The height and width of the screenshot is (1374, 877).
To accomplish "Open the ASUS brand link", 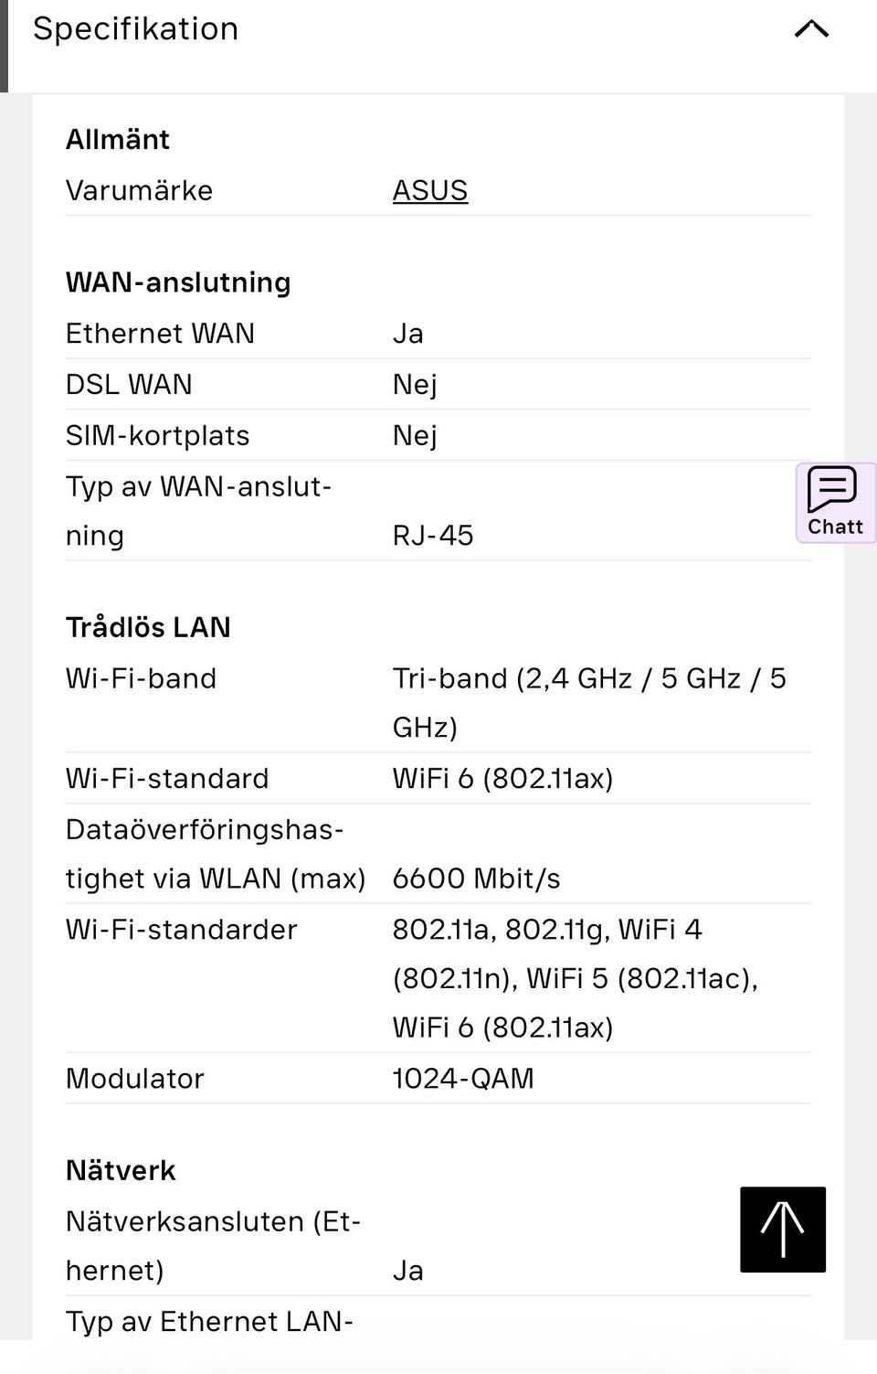I will point(429,190).
